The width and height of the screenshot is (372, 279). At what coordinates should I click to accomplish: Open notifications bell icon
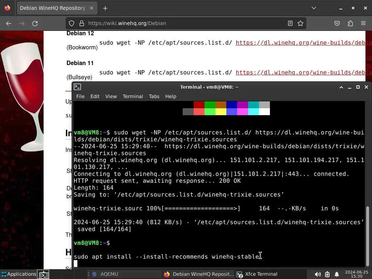click(337, 275)
